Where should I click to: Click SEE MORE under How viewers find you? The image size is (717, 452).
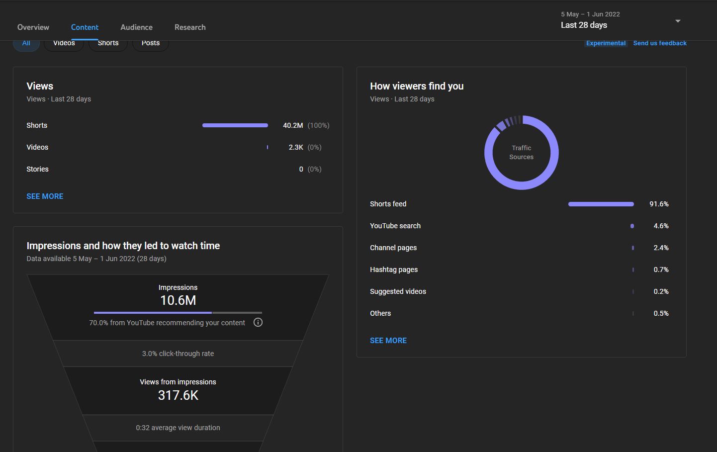tap(388, 341)
